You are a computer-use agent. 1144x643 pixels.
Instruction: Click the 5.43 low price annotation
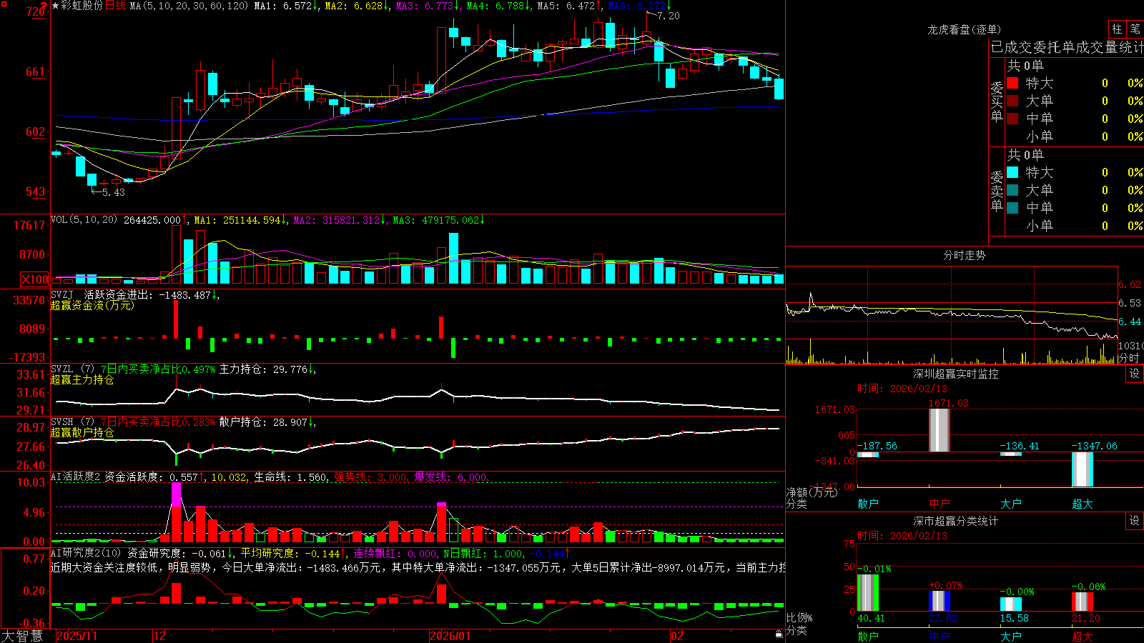tap(113, 192)
